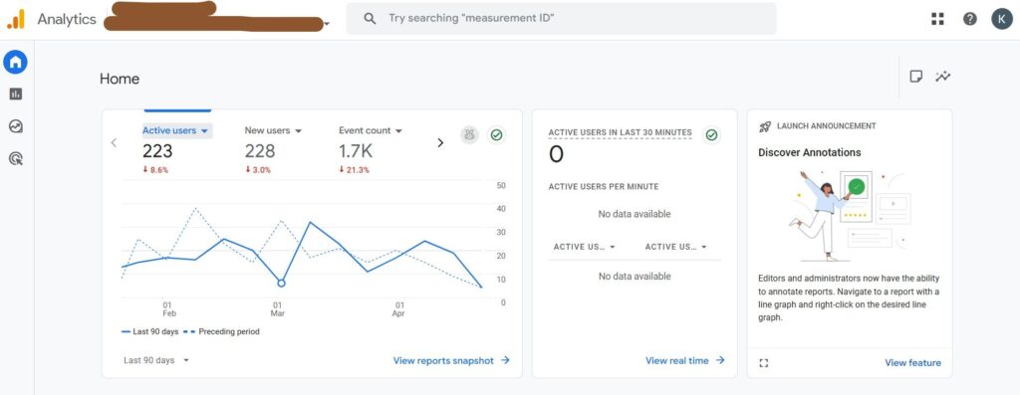Open the Last 90 days date range dropdown
This screenshot has width=1020, height=395.
click(x=156, y=360)
